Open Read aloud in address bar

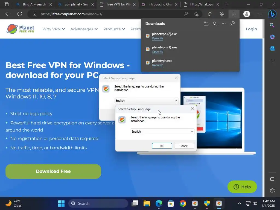186,14
